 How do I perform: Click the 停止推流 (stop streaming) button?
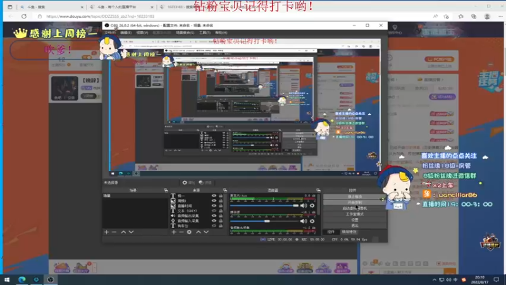coord(355,196)
